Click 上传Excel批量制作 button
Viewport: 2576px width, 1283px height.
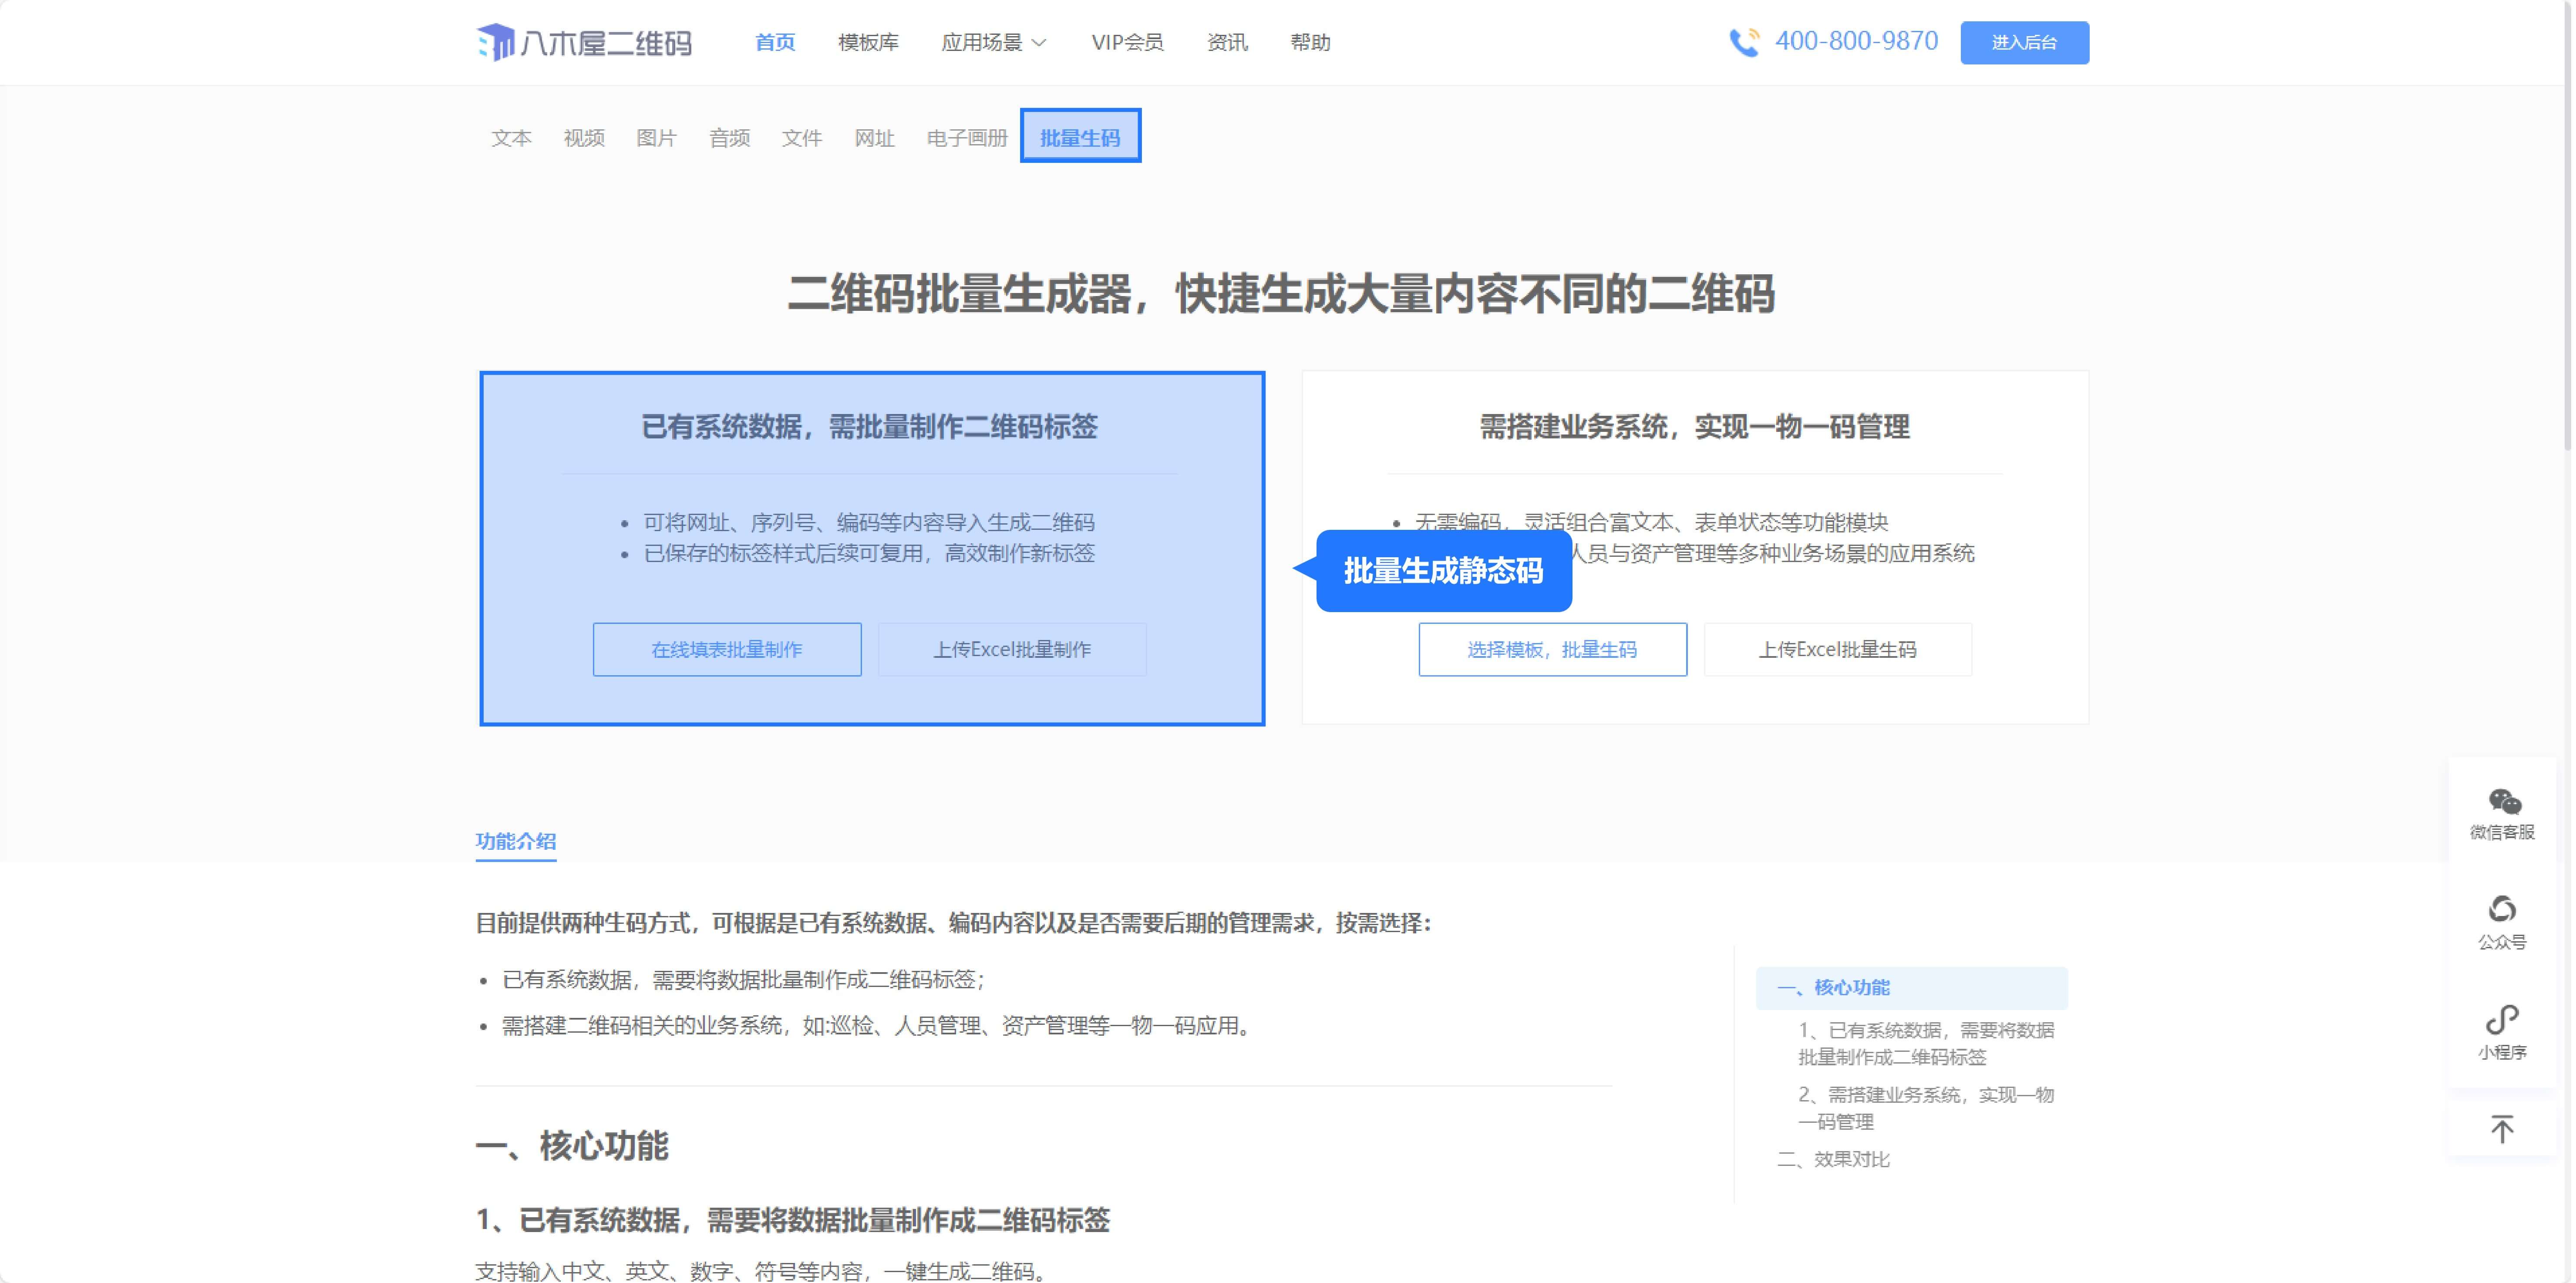[x=1012, y=650]
